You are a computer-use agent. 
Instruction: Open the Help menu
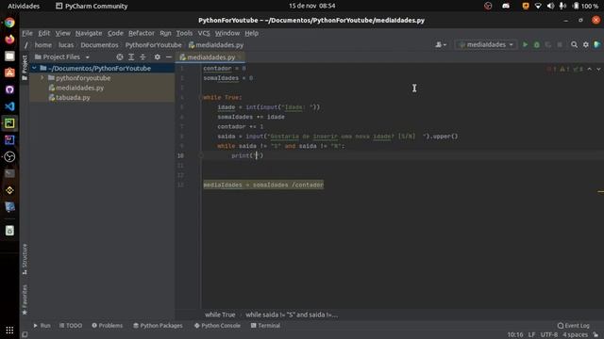pos(252,33)
